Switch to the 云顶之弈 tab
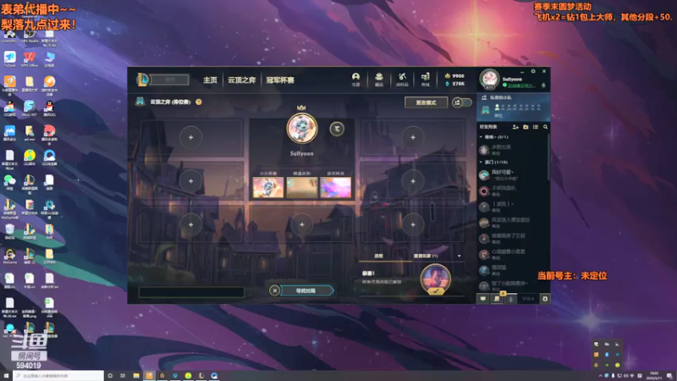Image resolution: width=677 pixels, height=381 pixels. (242, 80)
